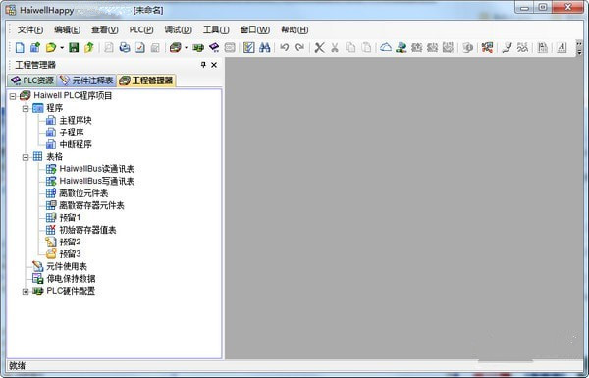Screen dimensions: 589x378
Task: Open the 调试(D) menu
Action: (x=178, y=29)
